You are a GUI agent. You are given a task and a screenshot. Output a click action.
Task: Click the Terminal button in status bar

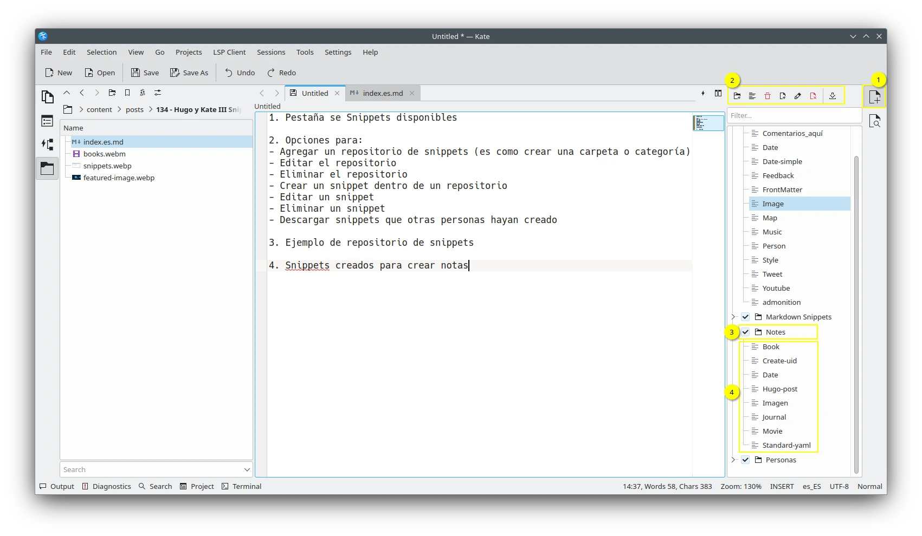click(x=242, y=486)
